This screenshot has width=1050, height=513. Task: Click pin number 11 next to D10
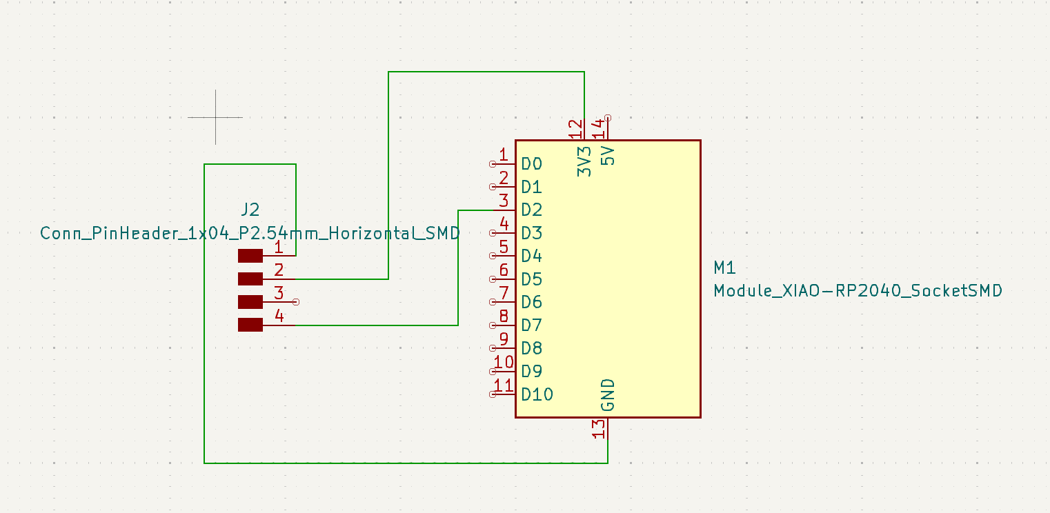[504, 385]
